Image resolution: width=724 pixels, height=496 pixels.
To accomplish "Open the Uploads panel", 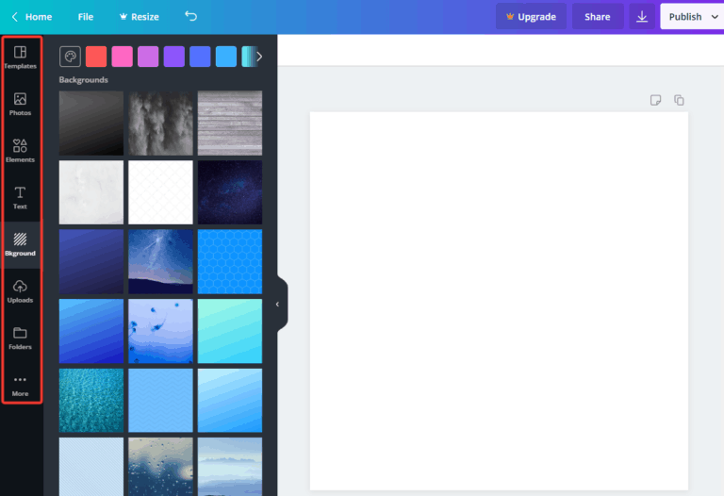I will pos(20,291).
